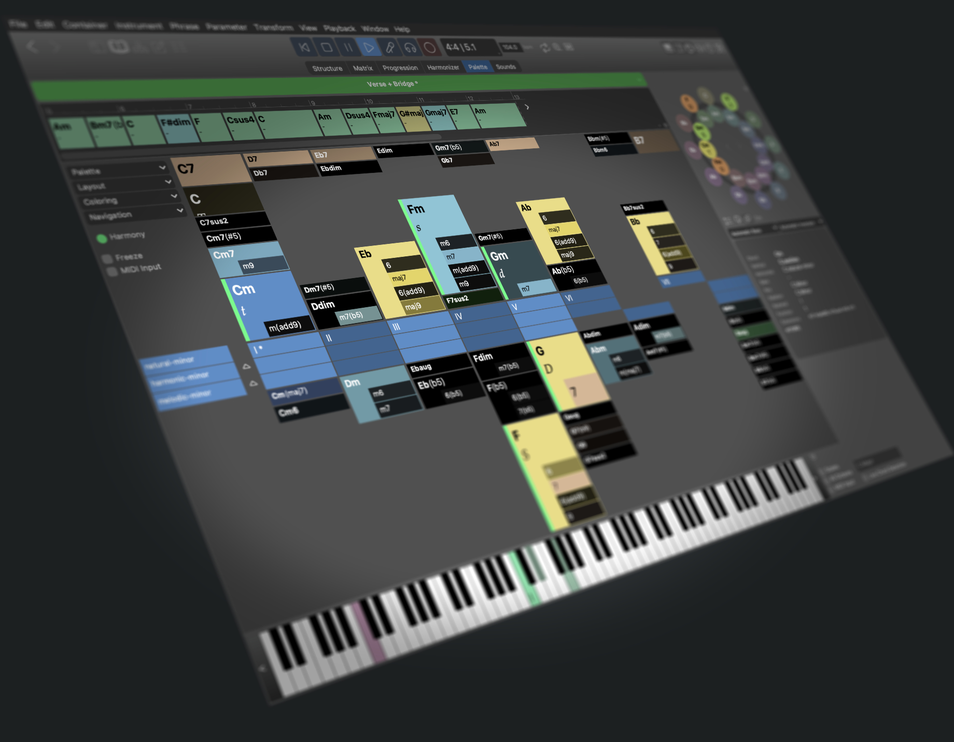The image size is (954, 742).
Task: Switch to the Structure tab
Action: pos(327,68)
